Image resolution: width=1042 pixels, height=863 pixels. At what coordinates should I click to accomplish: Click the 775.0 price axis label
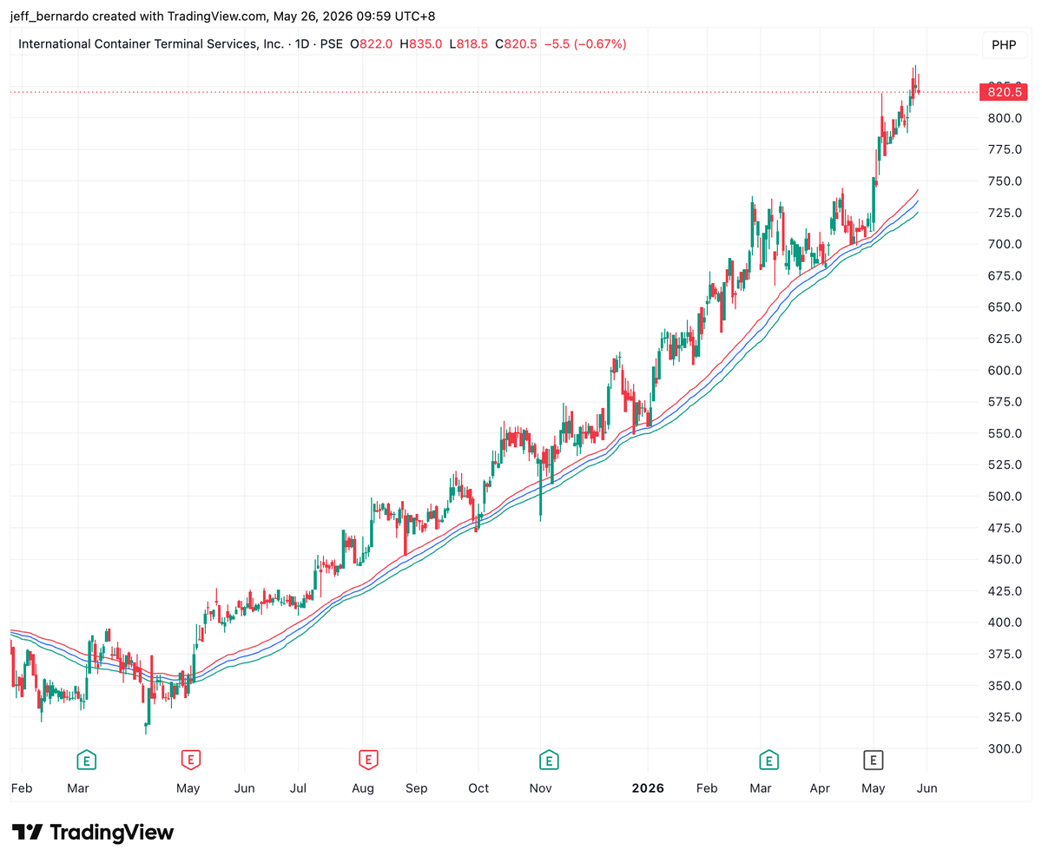[x=1004, y=150]
